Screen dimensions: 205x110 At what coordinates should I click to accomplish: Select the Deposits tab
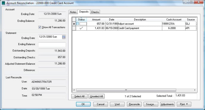pos(84,12)
